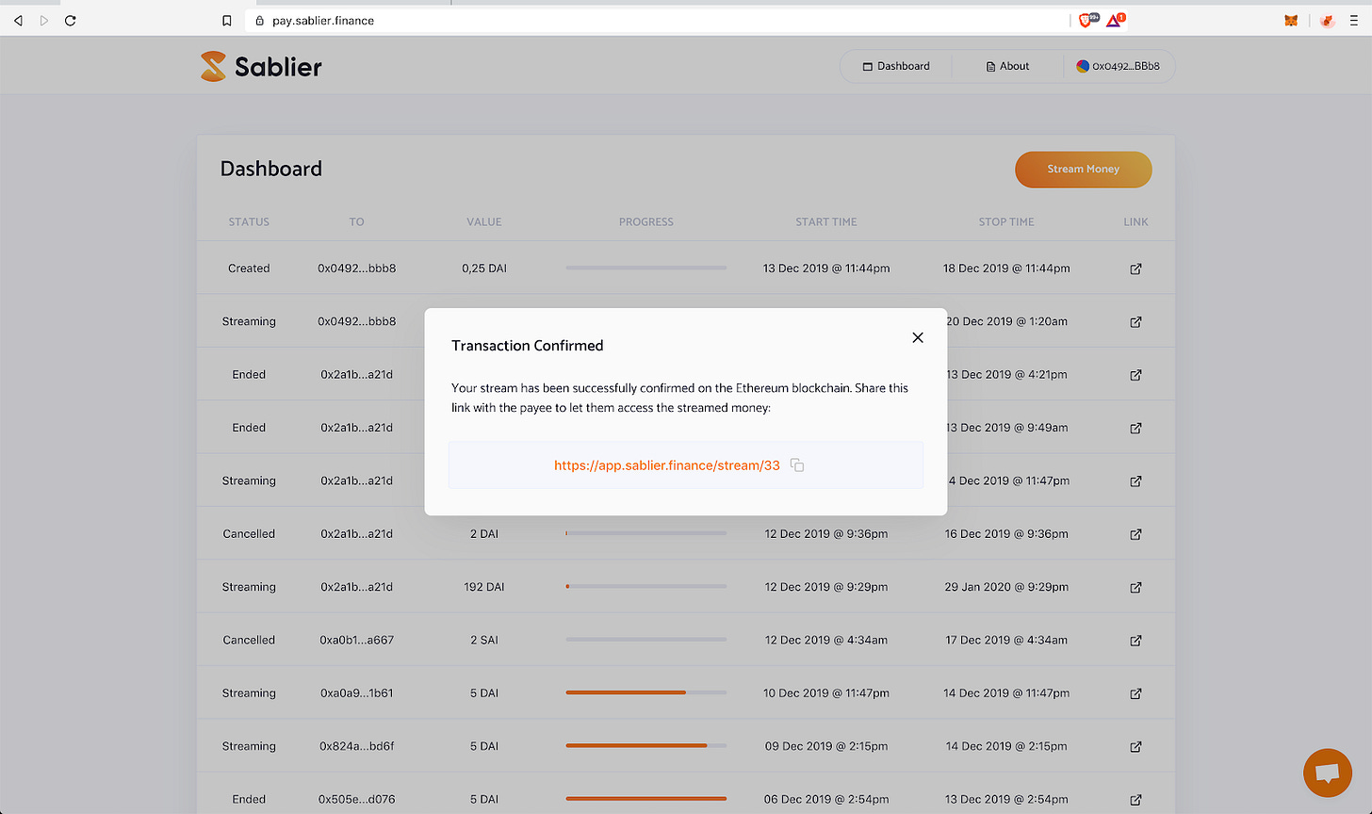The image size is (1372, 814).
Task: Click the Stream Money button
Action: [1083, 170]
